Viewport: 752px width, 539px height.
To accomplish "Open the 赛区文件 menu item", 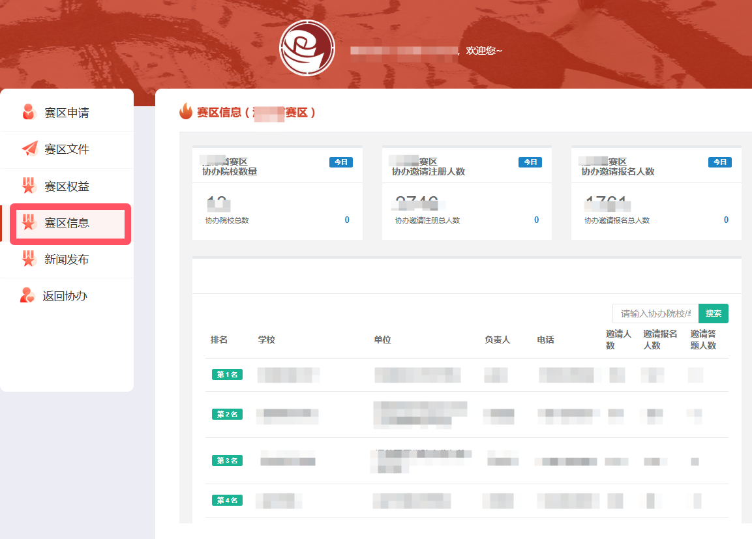I will click(x=67, y=149).
